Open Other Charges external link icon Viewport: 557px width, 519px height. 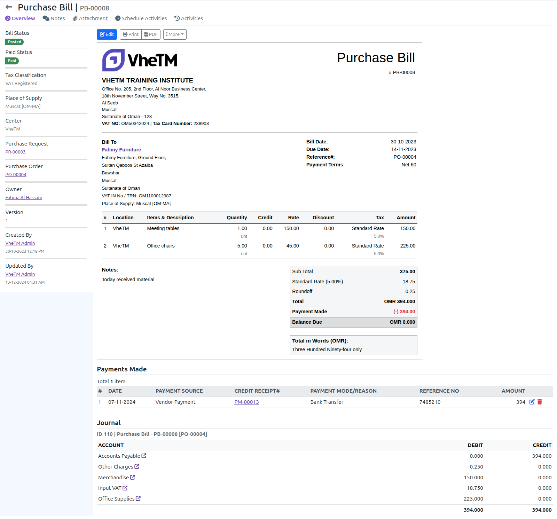coord(137,466)
